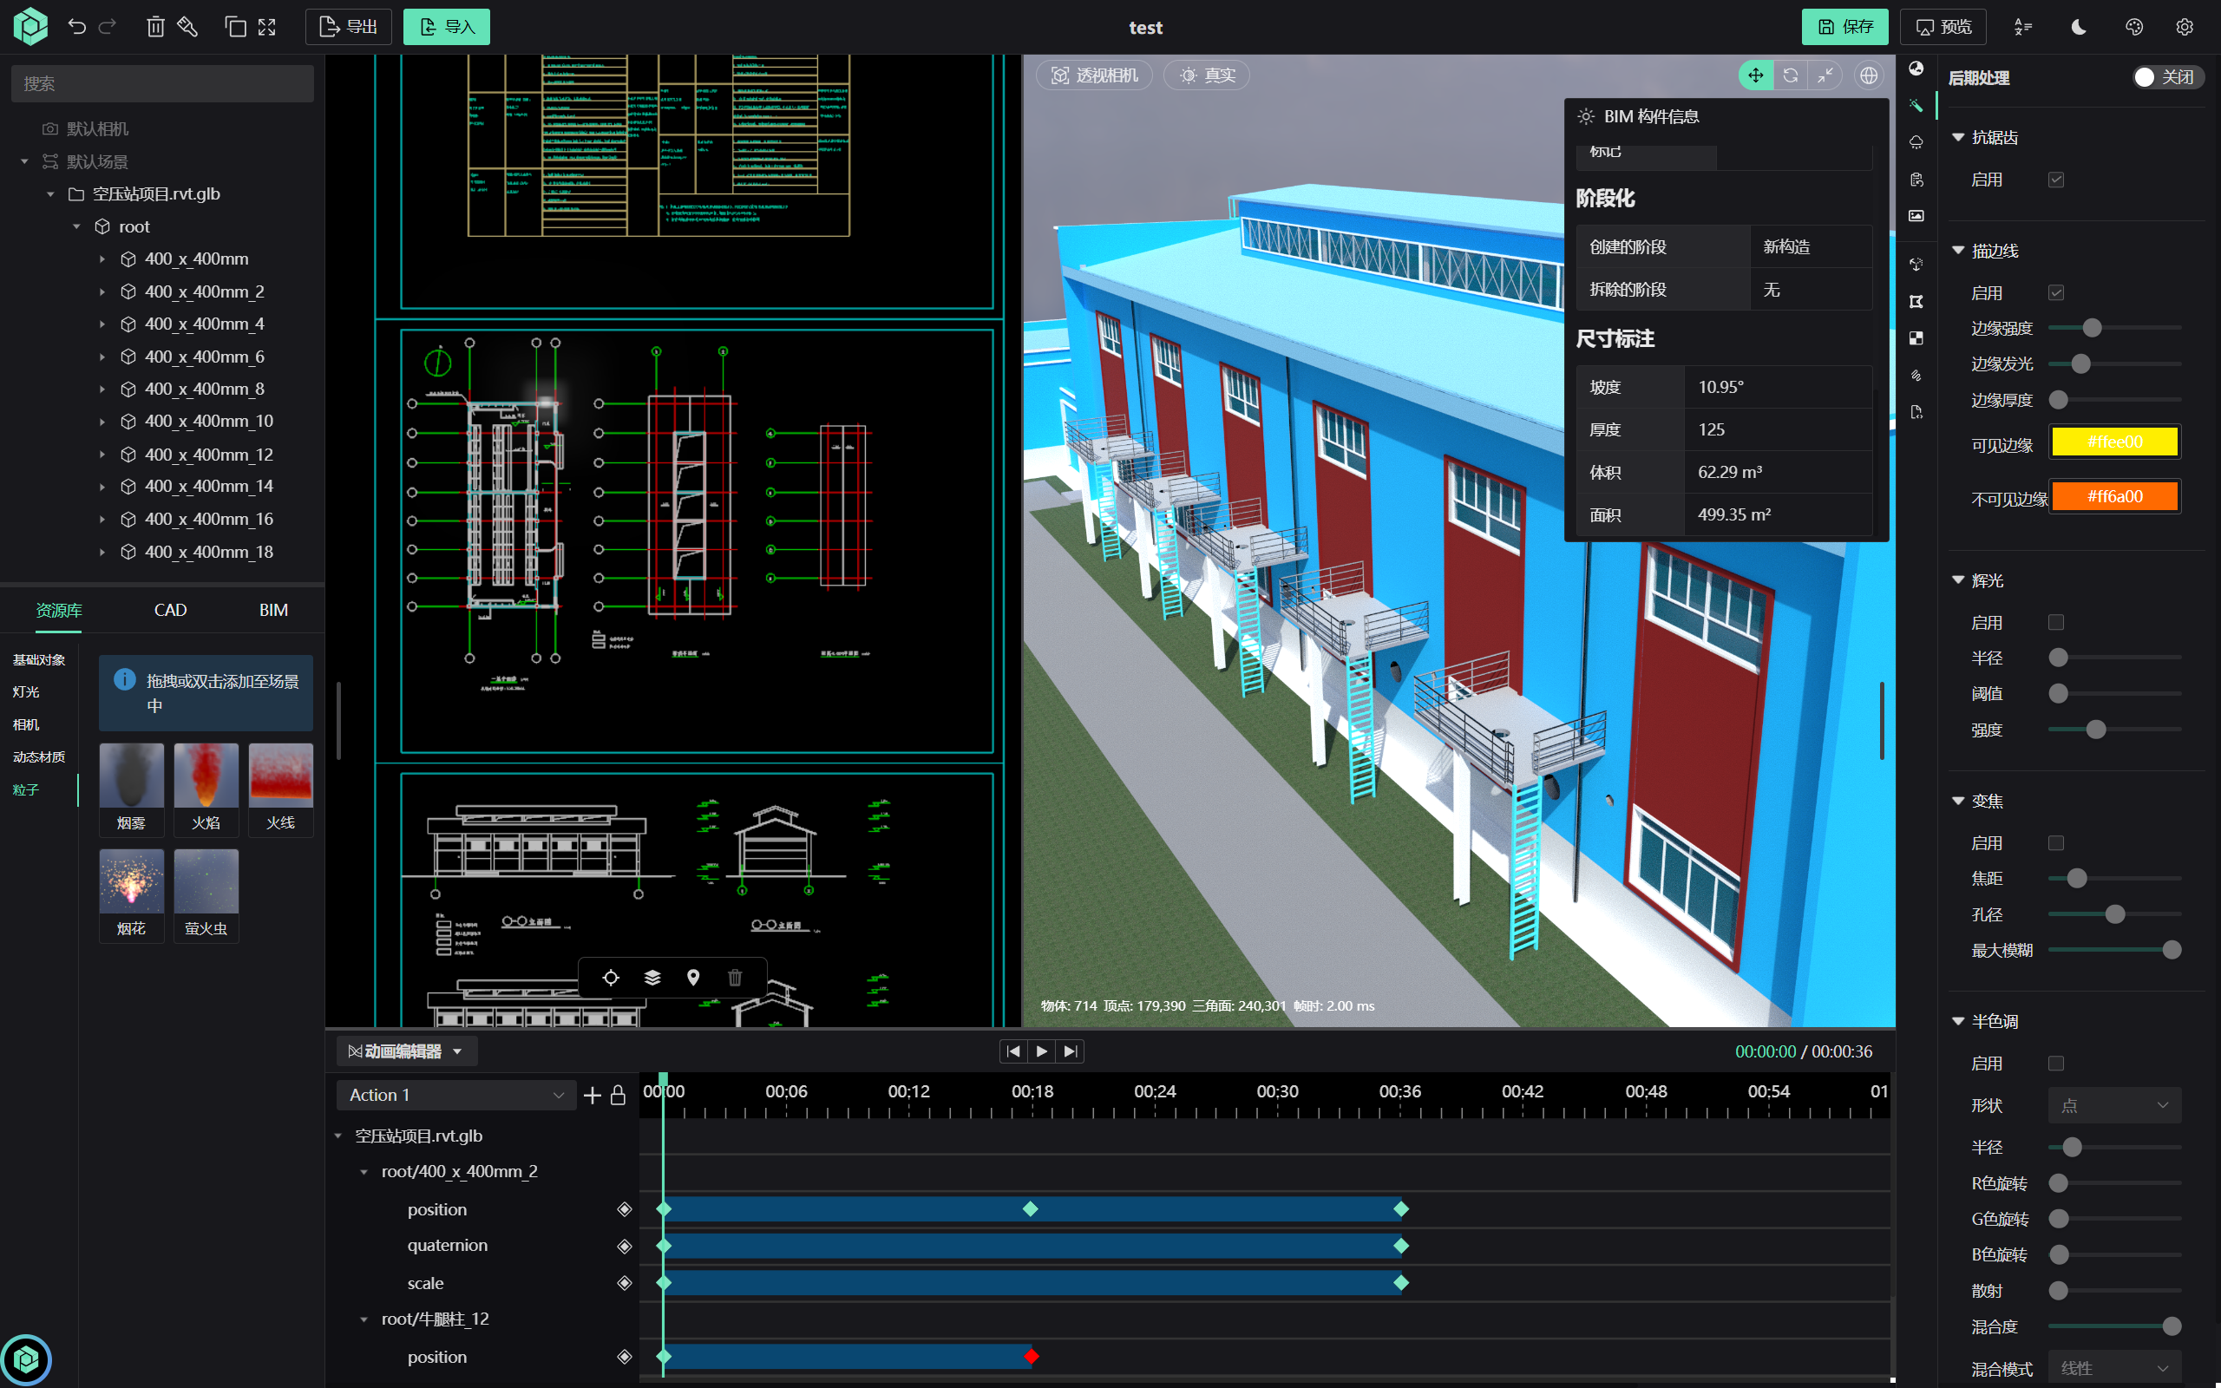This screenshot has height=1388, width=2221.
Task: Open the Action 1 dropdown
Action: 456,1095
